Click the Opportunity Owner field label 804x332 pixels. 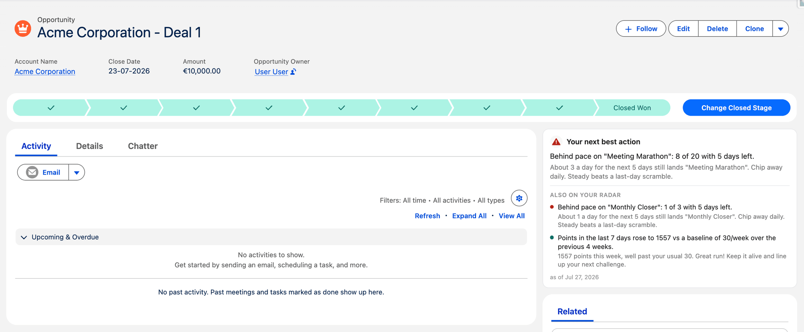click(x=281, y=61)
